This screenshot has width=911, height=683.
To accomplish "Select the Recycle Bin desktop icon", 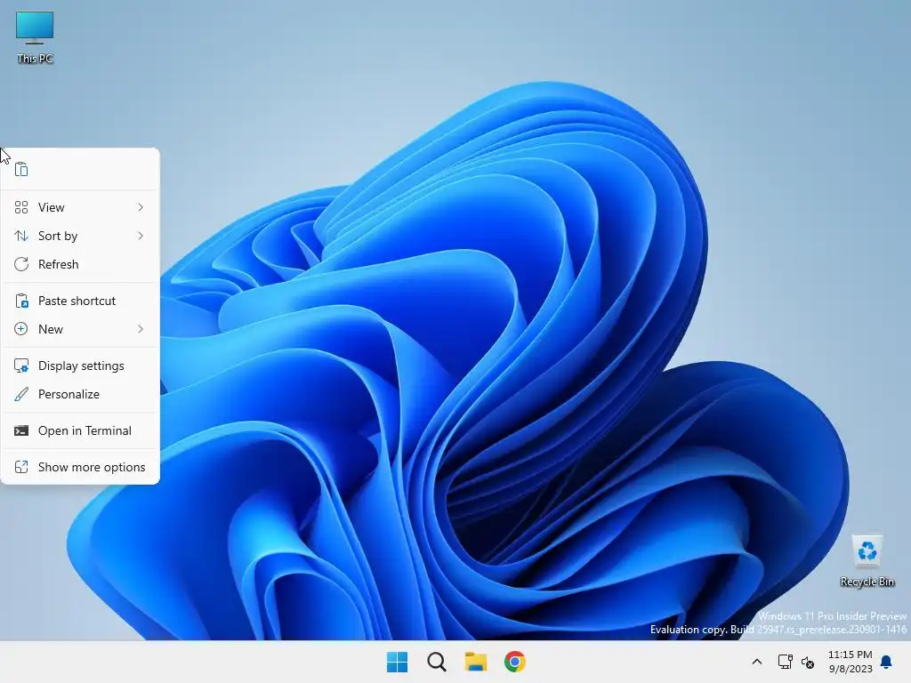I will [x=867, y=561].
